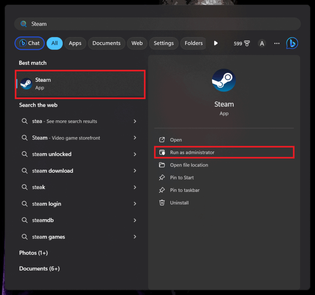Click the large Steam logo in preview panel
The image size is (315, 295).
tap(224, 80)
